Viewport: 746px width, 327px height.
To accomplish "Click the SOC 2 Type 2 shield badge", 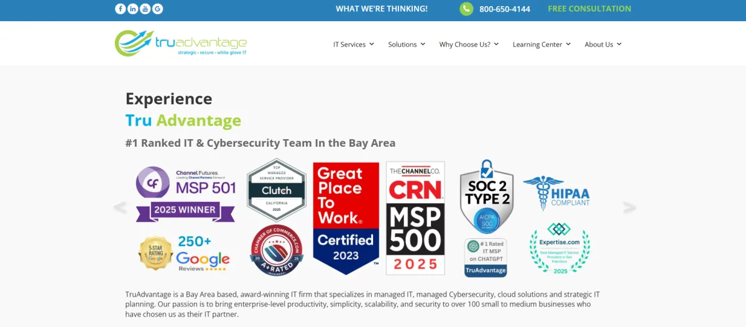I will click(x=486, y=196).
